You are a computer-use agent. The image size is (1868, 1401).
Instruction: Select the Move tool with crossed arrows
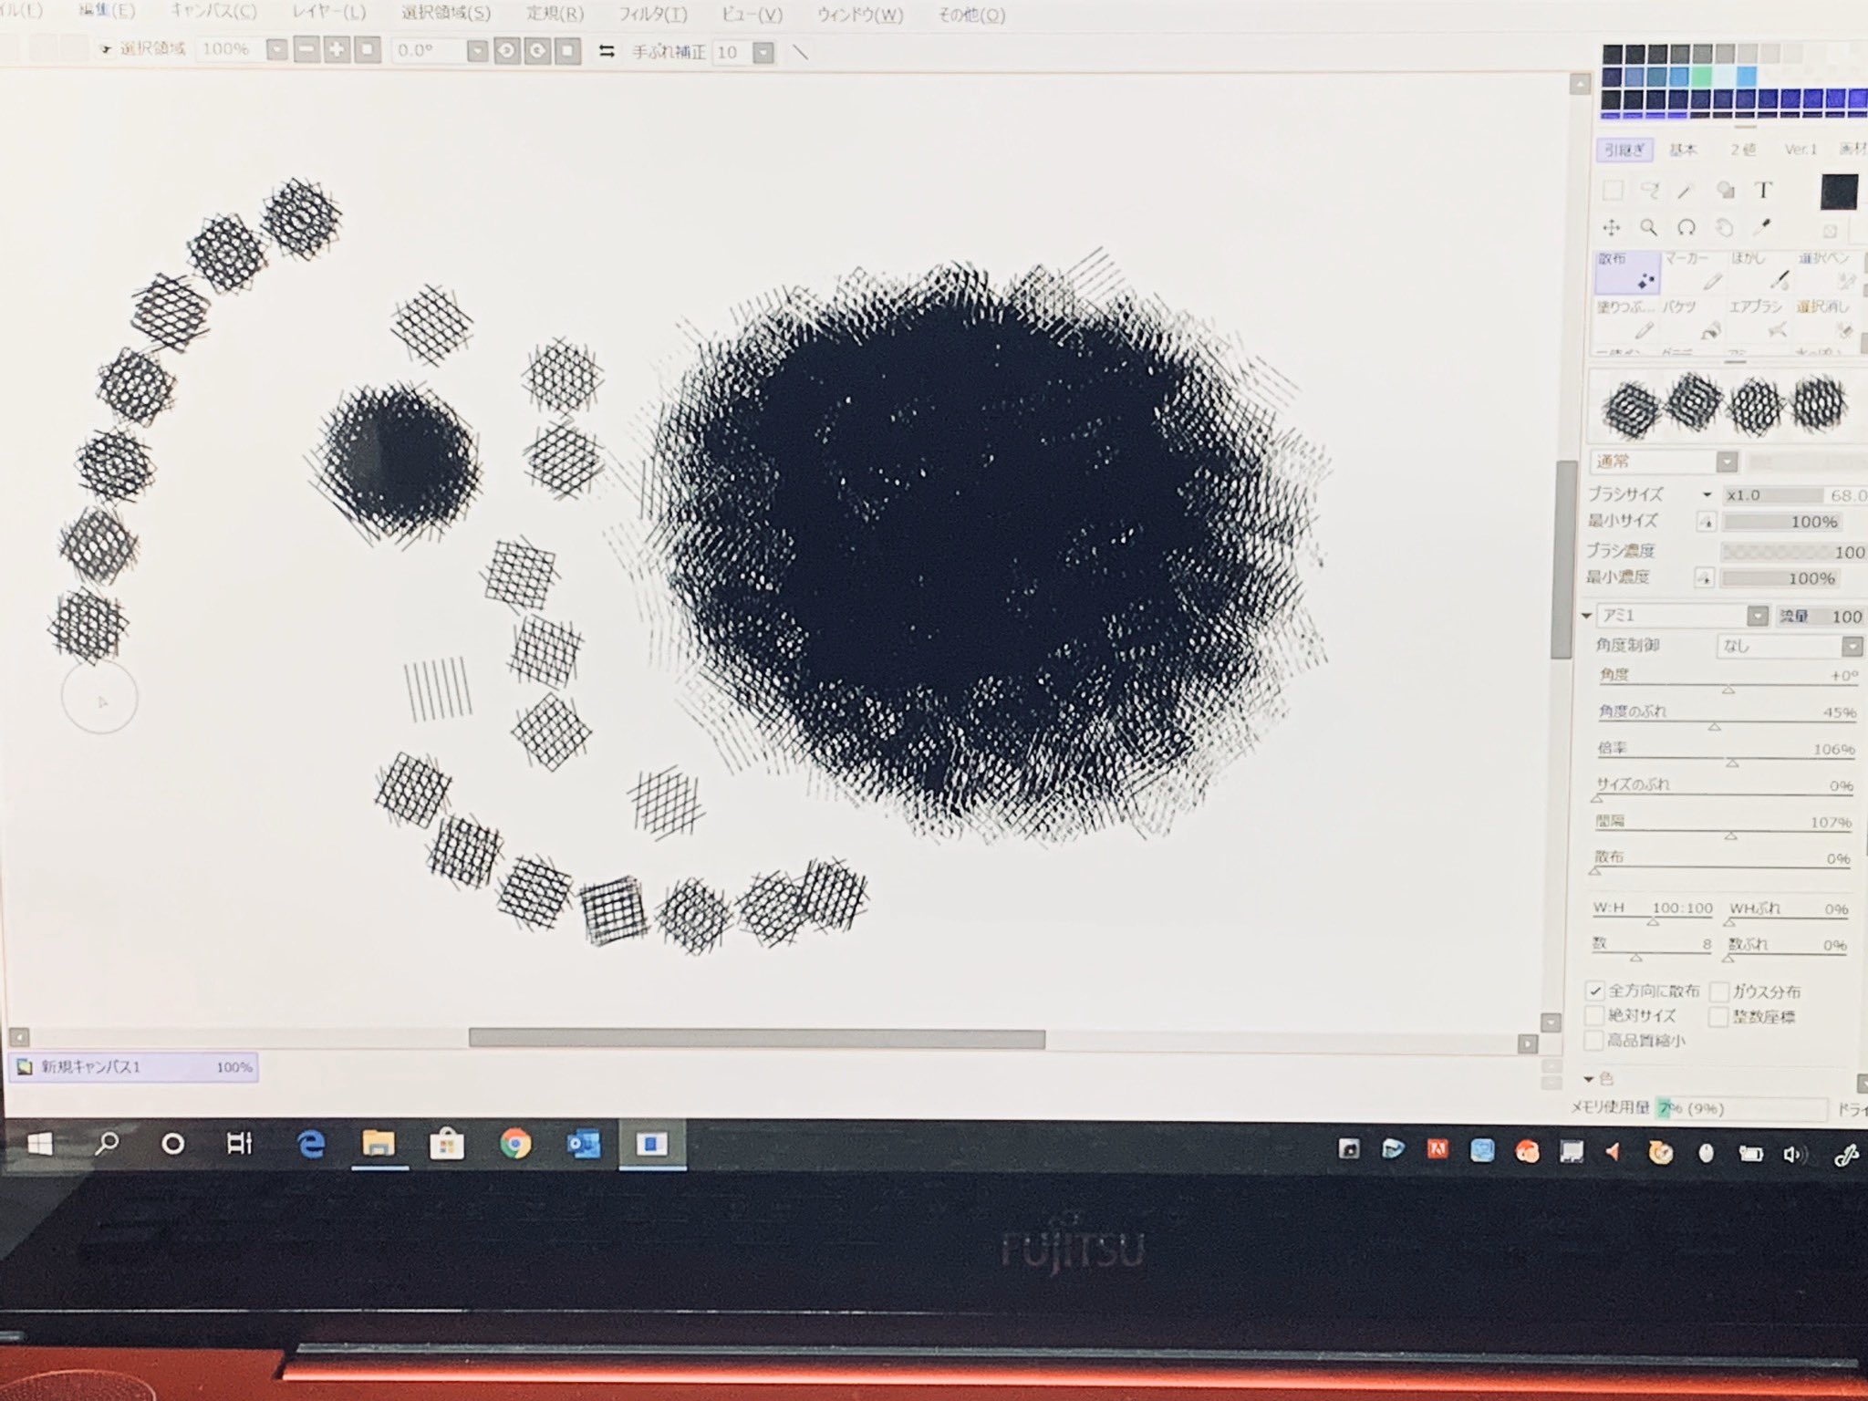[x=1612, y=227]
